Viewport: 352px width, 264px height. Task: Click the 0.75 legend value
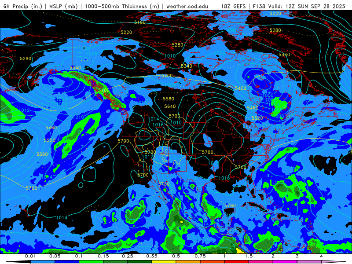pos(200,256)
